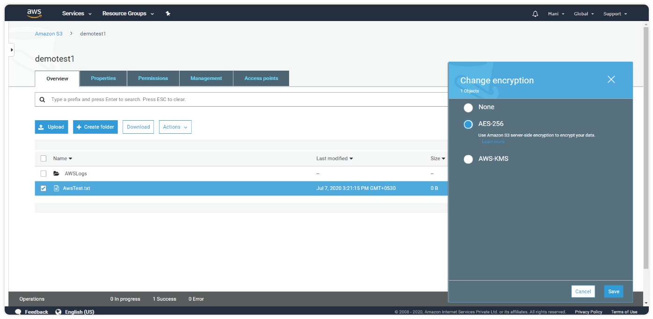Open the Global region dropdown
Viewport: 653px width, 319px height.
pyautogui.click(x=584, y=14)
